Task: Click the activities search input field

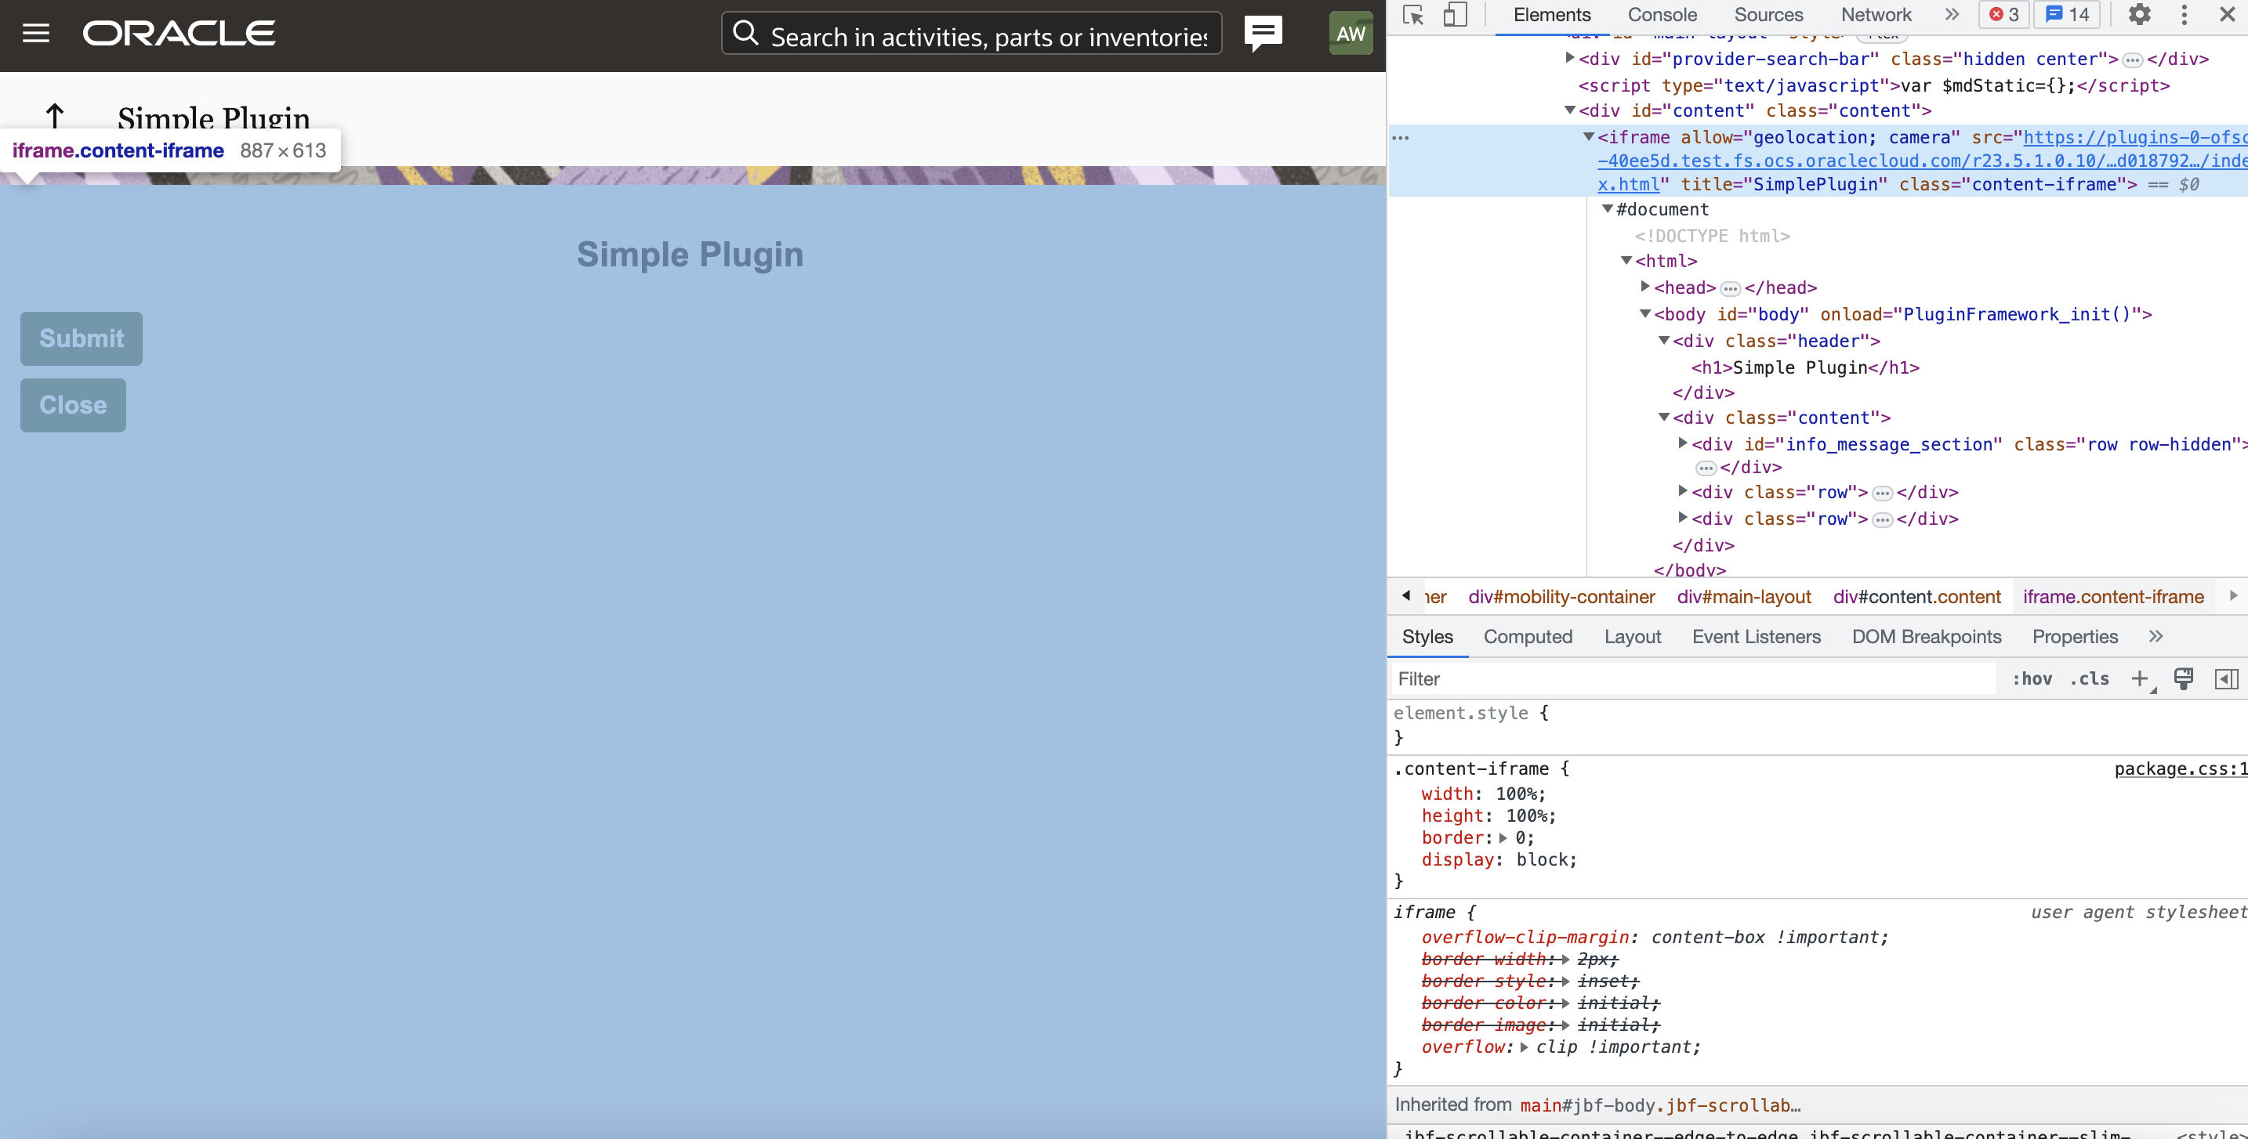Action: pyautogui.click(x=969, y=34)
